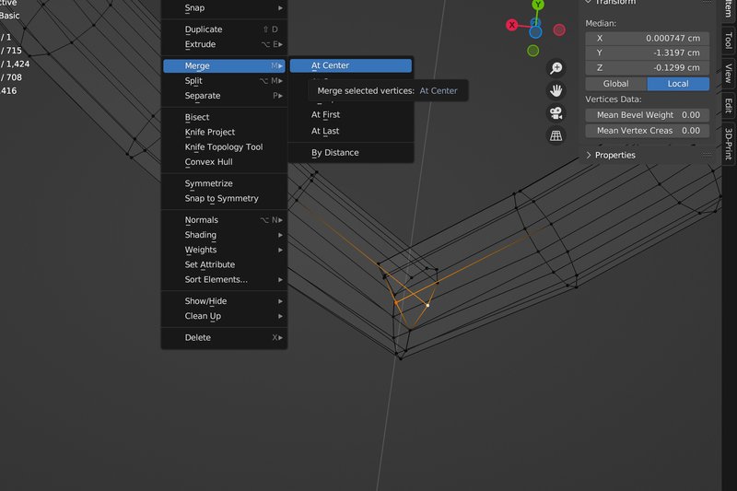Open the Tool sidebar tab
Screen dimensions: 737x491
728,41
